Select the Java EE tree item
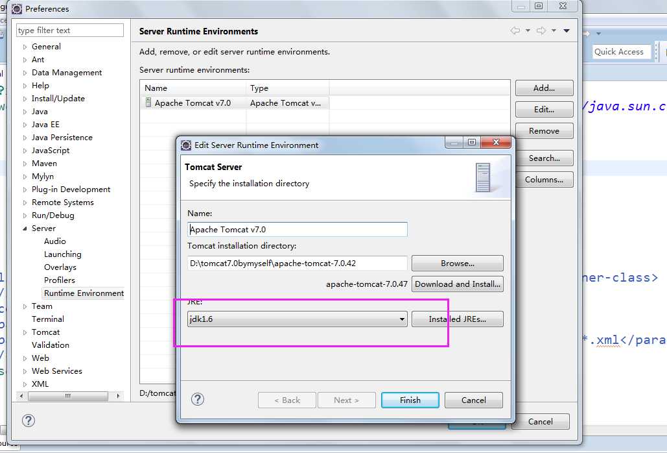The width and height of the screenshot is (667, 453). [x=45, y=125]
